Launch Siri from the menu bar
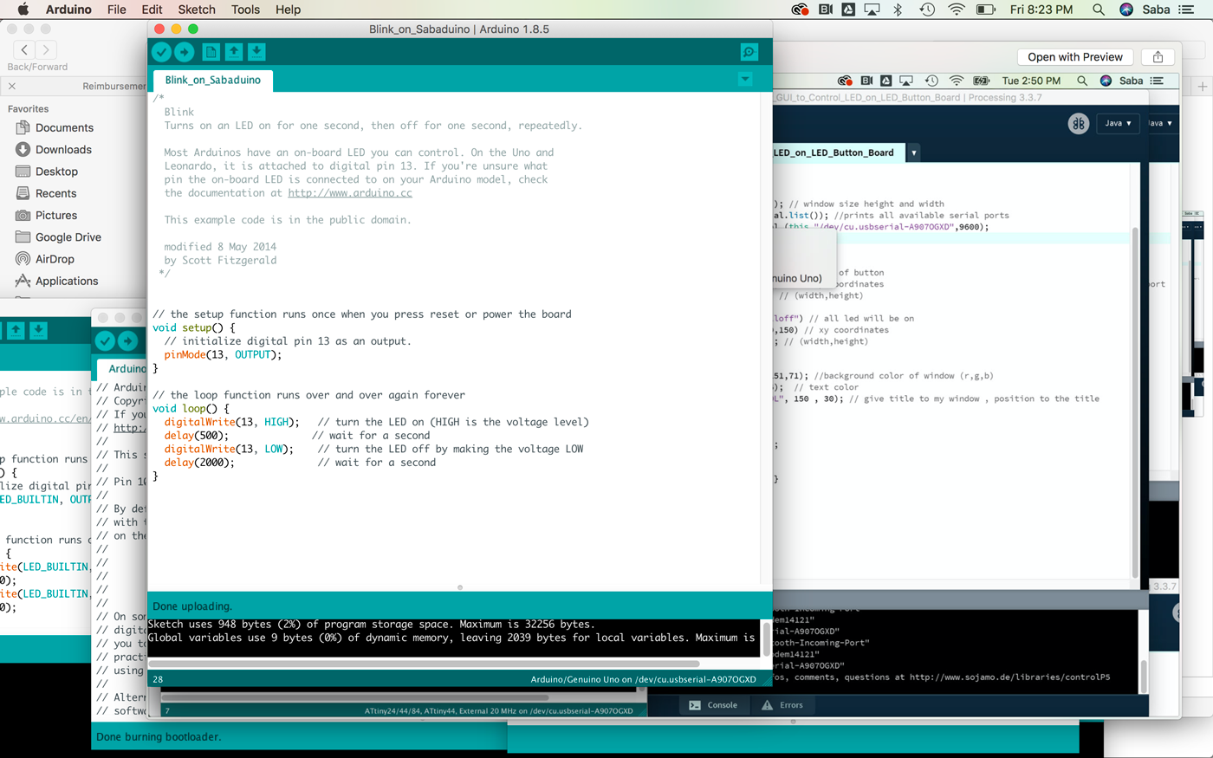The image size is (1213, 758). 1126,10
